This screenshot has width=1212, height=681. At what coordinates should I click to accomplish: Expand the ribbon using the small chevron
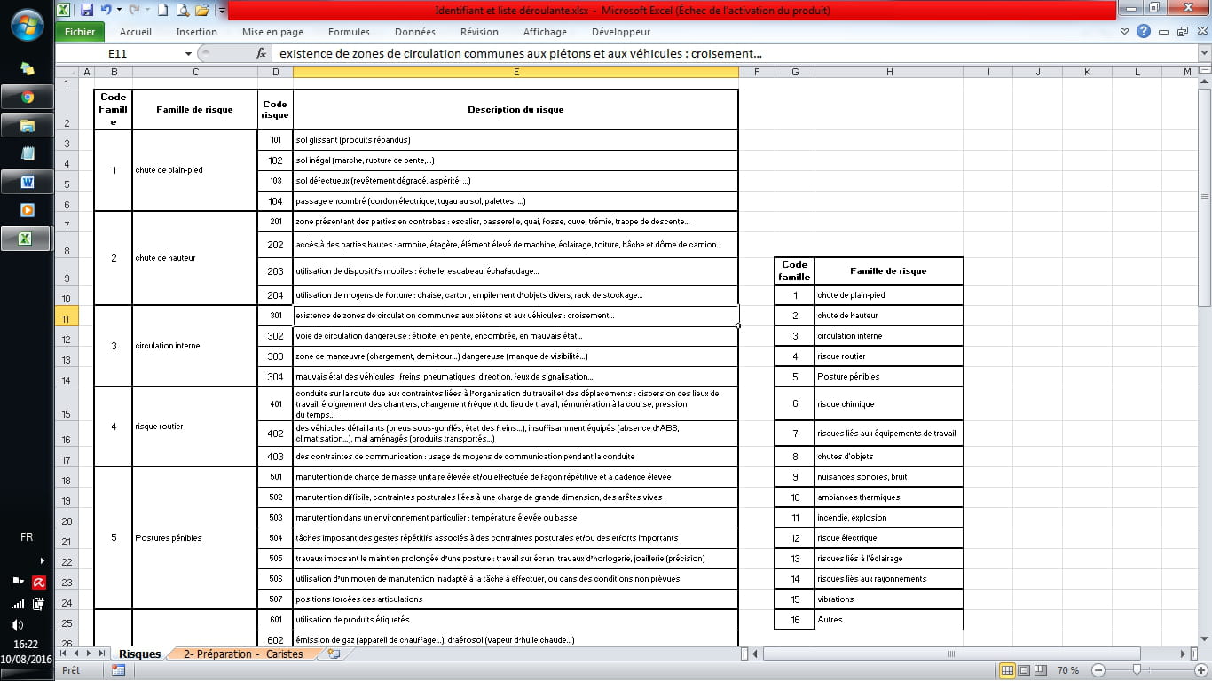pos(1126,32)
